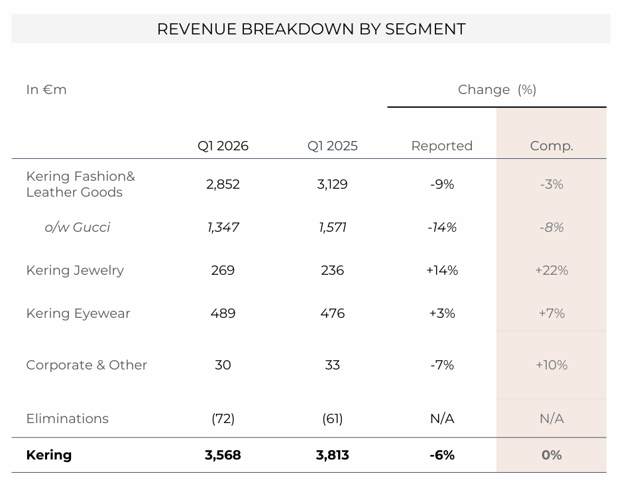Select the Fashion & Leather comparable change -3%
Screen dimensions: 619x482
551,184
